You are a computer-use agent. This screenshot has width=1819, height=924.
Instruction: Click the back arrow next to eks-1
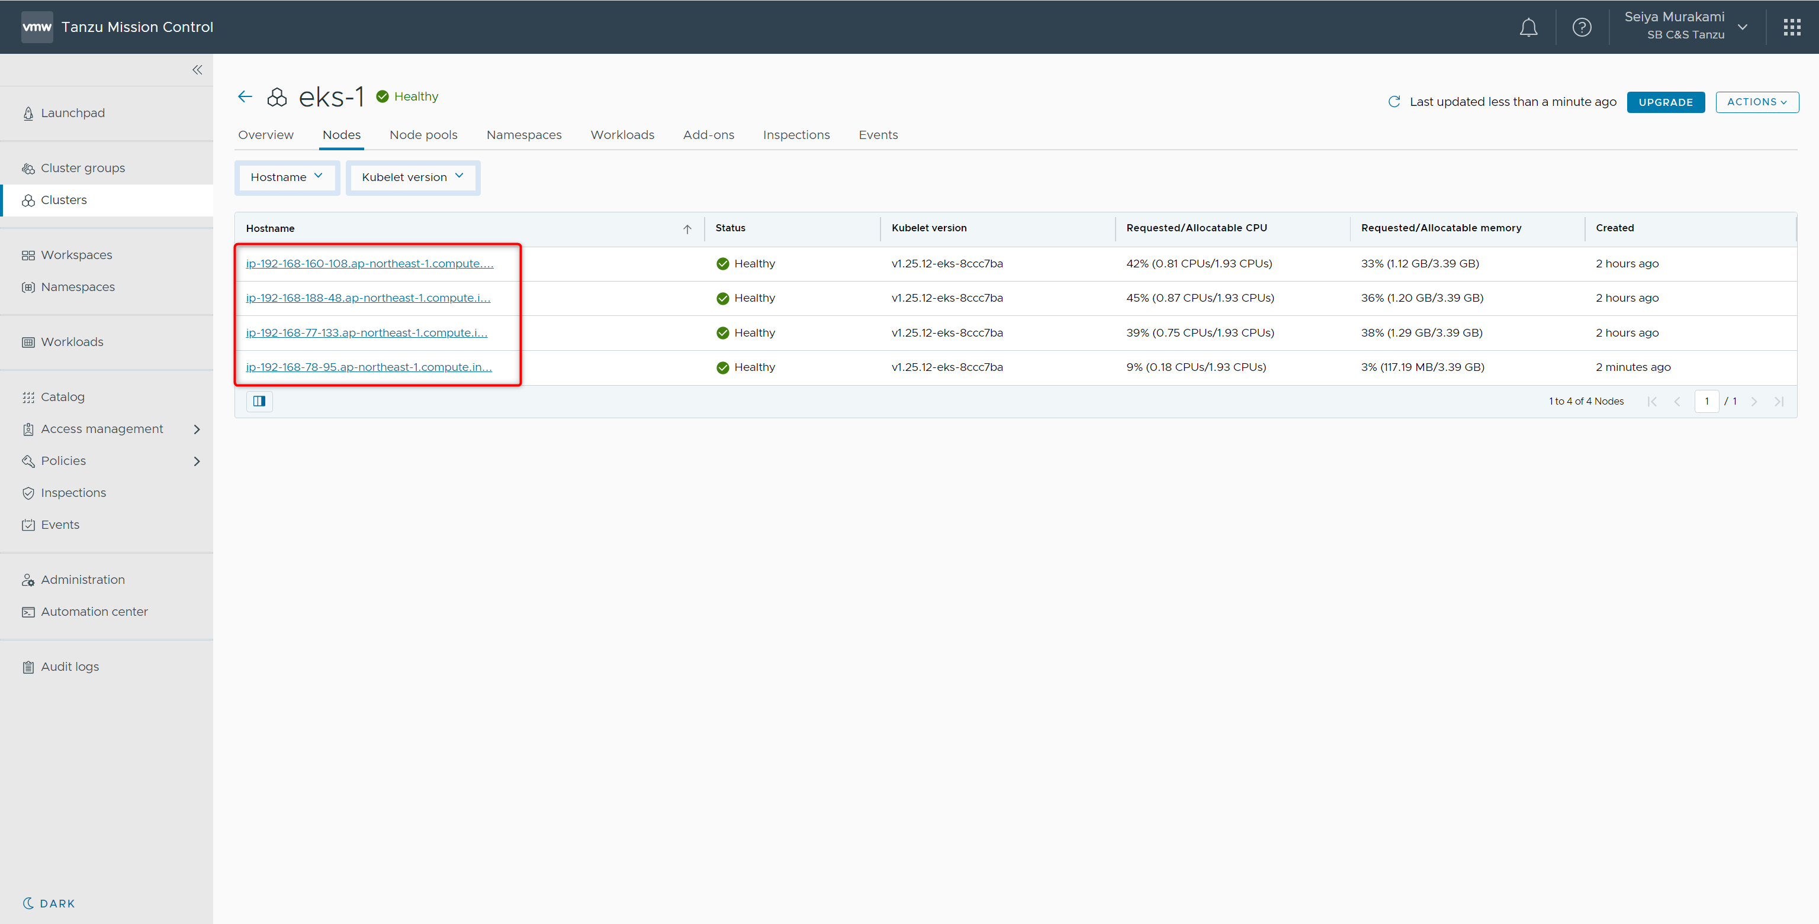[x=245, y=96]
